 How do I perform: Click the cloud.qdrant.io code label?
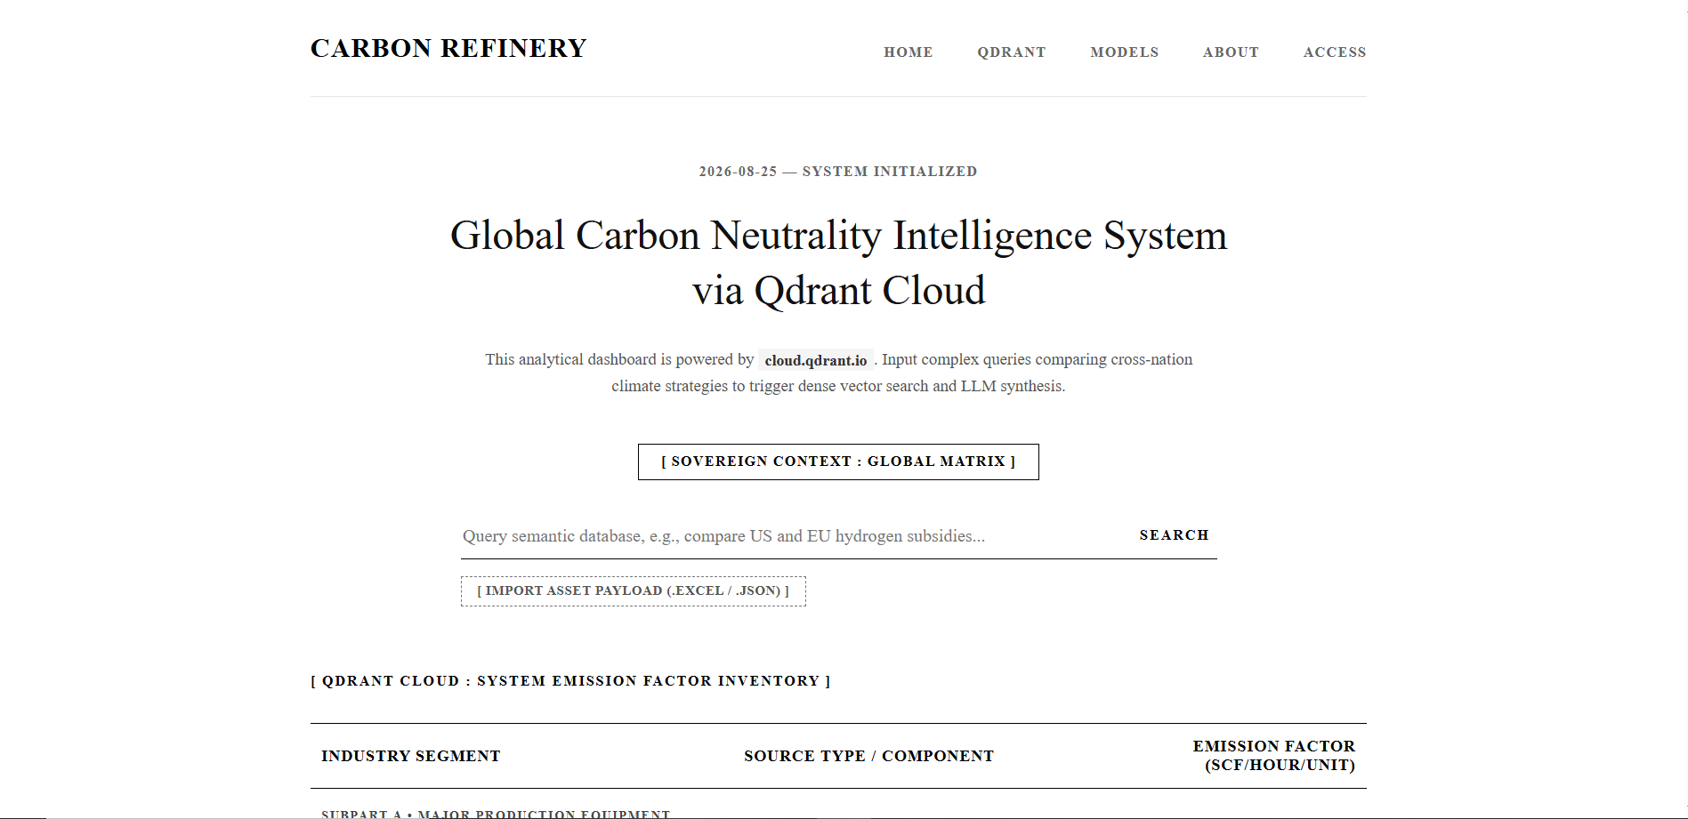(x=816, y=360)
